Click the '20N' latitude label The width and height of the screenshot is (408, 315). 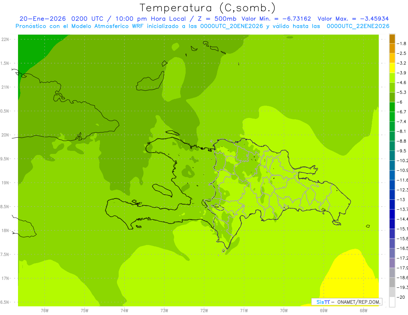5,135
